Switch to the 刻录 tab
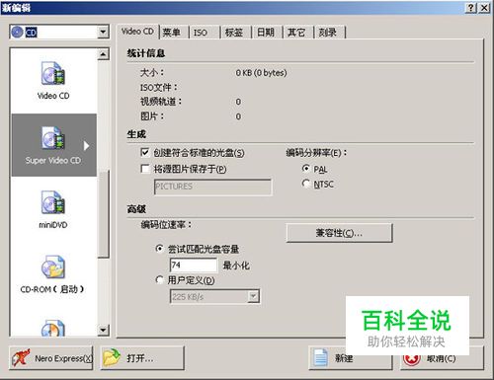Screen dimensions: 494x380 click(x=328, y=33)
